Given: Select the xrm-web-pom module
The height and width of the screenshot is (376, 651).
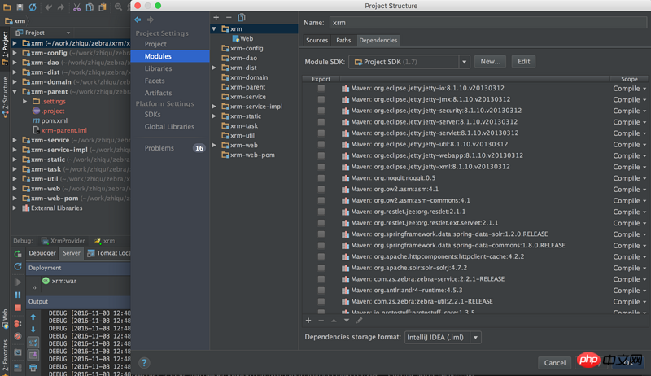Looking at the screenshot, I should point(252,155).
